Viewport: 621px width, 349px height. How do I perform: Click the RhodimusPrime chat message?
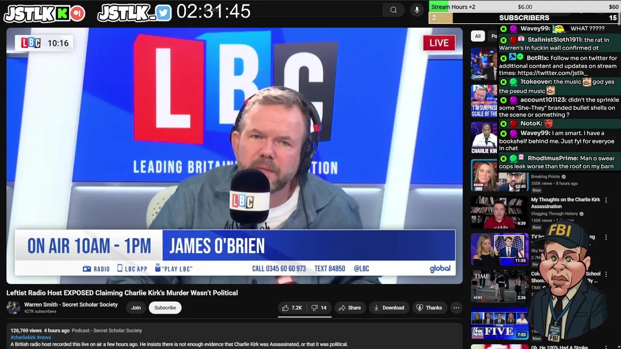click(559, 162)
